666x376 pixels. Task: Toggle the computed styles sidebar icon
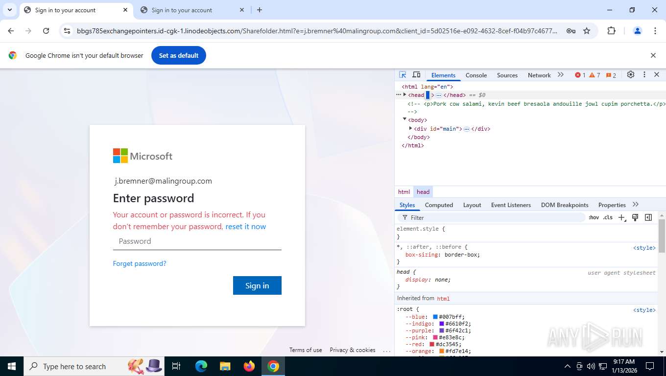tap(648, 217)
